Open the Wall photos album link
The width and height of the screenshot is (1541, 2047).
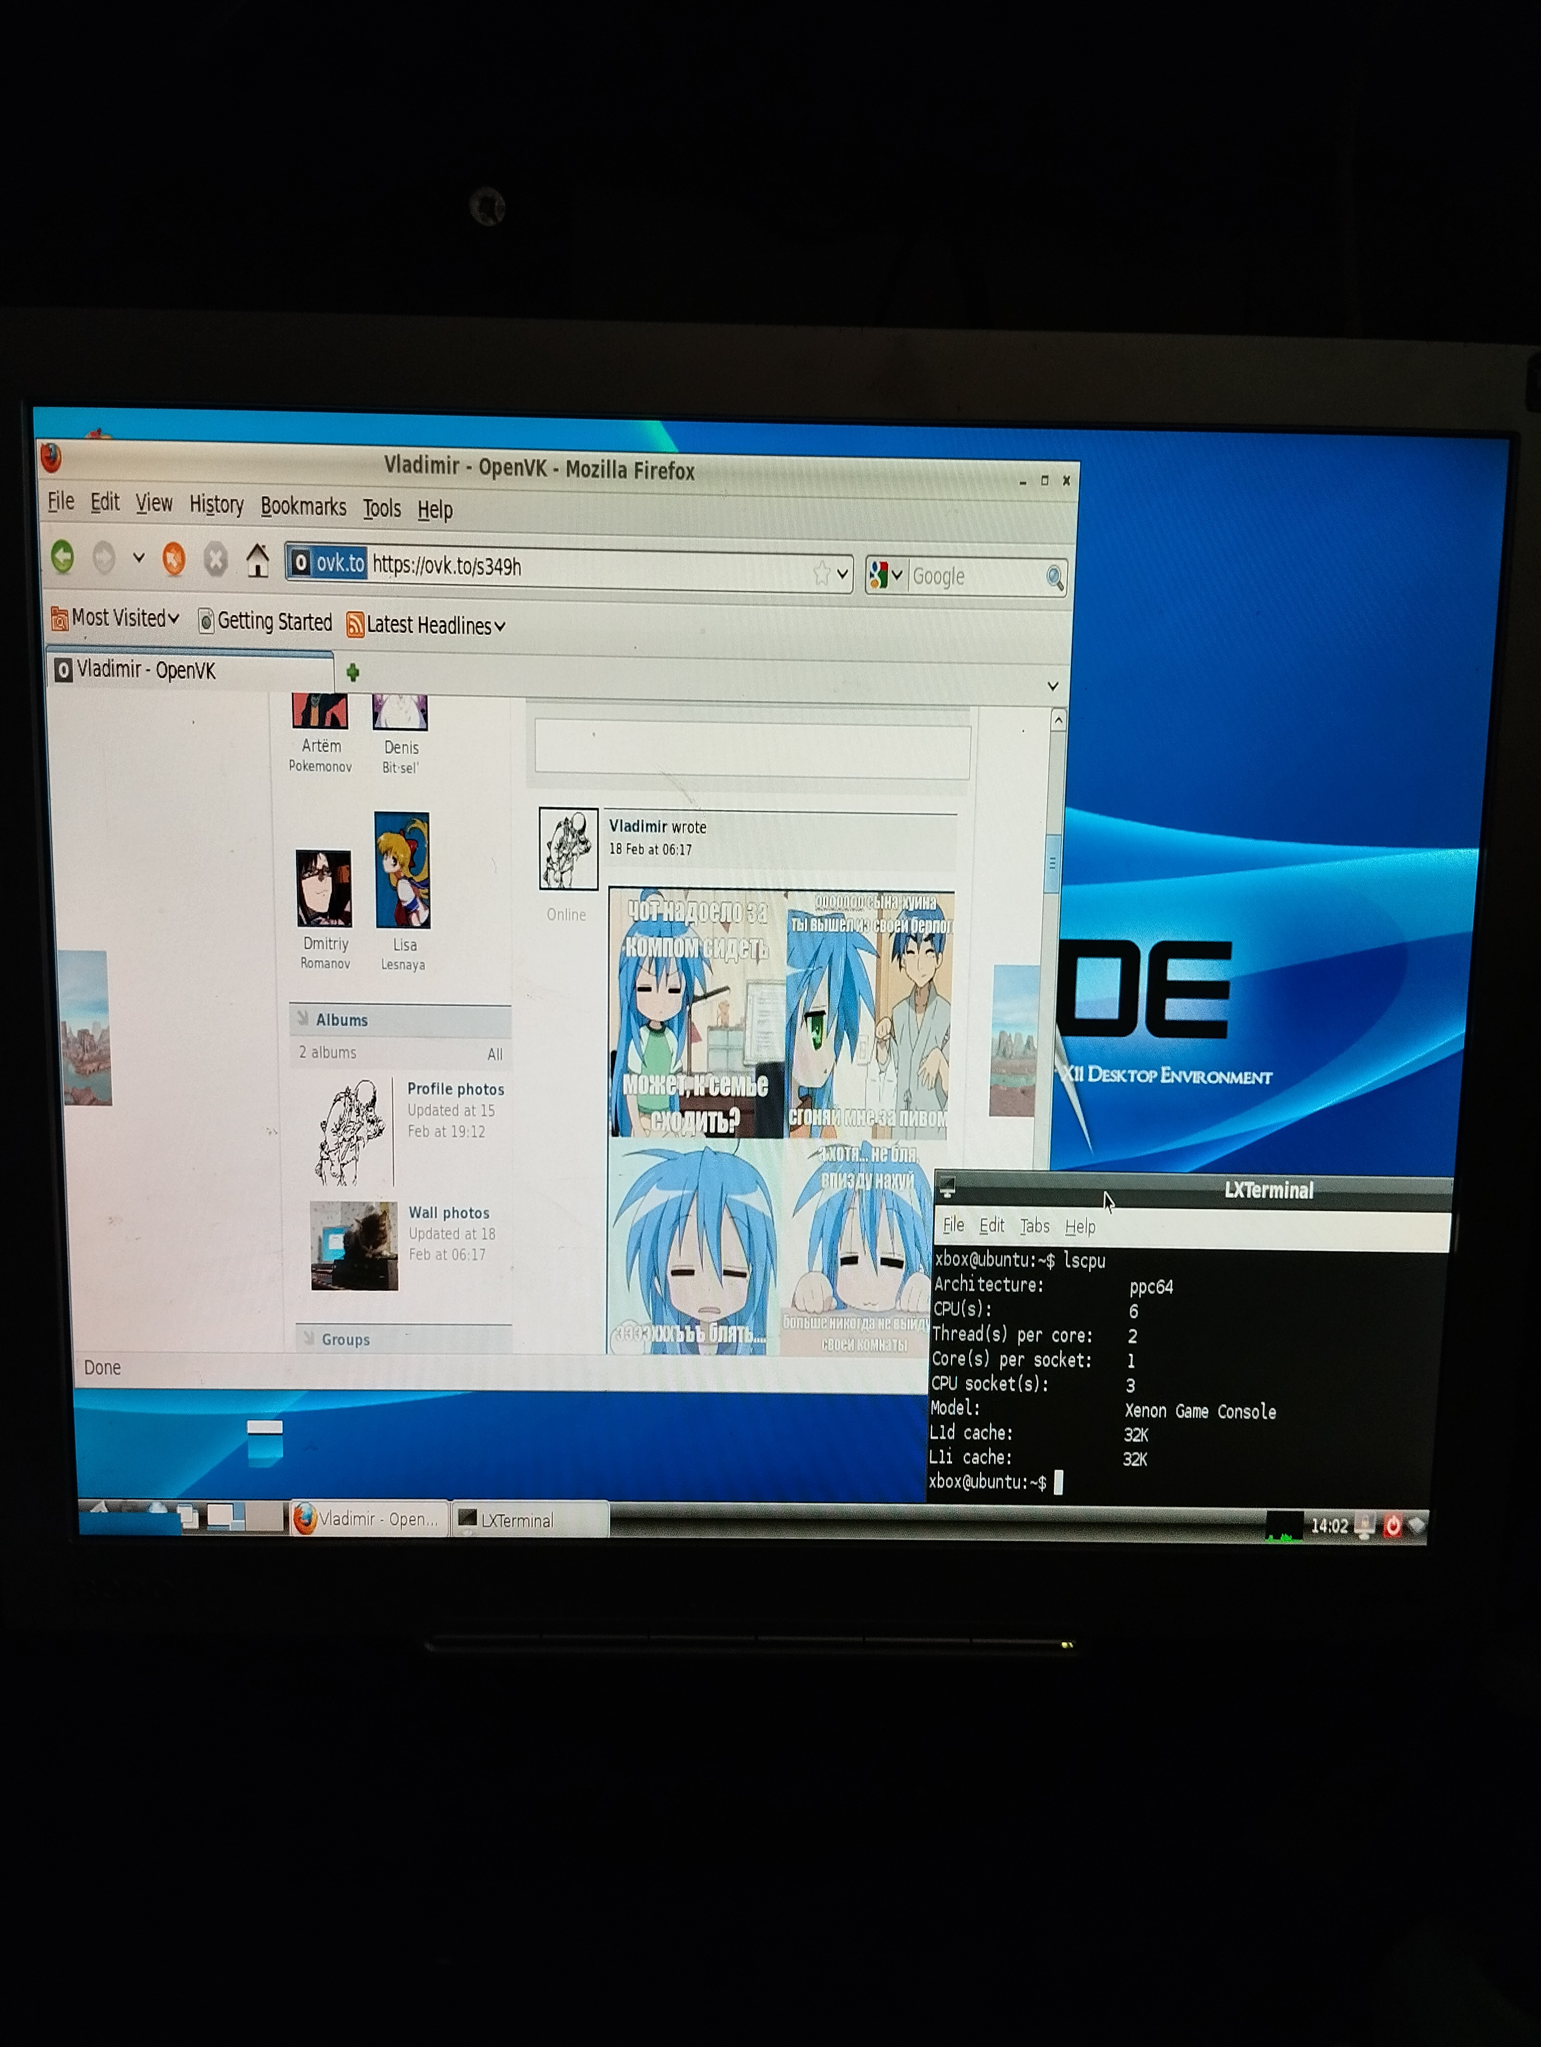[448, 1212]
